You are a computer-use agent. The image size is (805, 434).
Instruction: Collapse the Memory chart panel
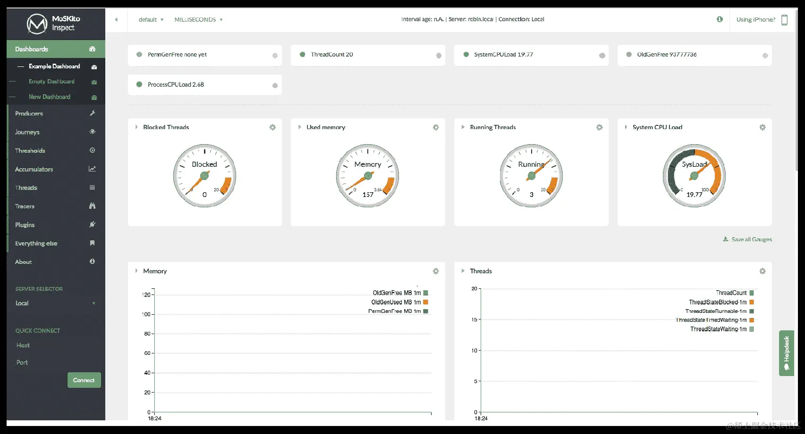coord(136,271)
